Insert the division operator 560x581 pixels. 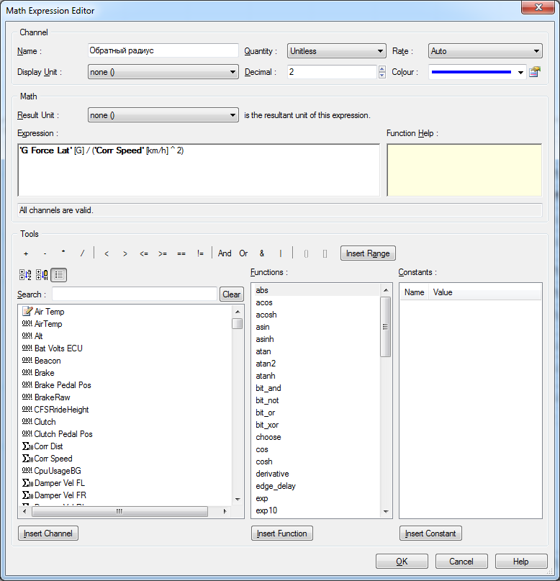click(82, 253)
